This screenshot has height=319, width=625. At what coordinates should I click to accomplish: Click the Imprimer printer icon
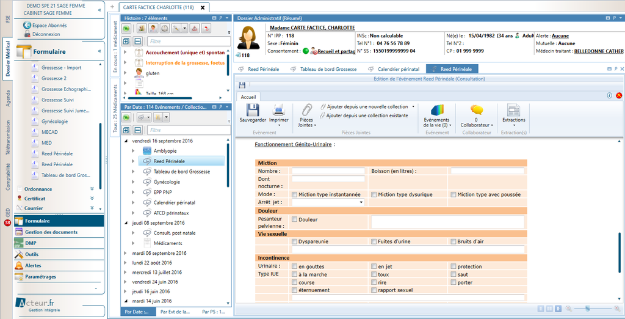279,111
